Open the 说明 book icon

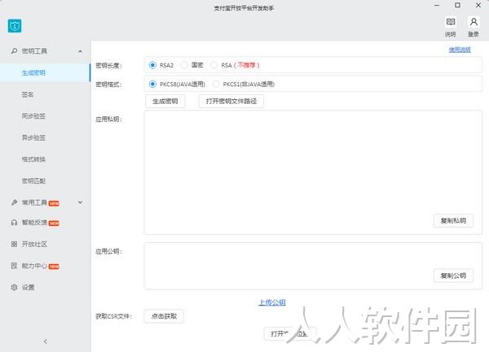[451, 22]
